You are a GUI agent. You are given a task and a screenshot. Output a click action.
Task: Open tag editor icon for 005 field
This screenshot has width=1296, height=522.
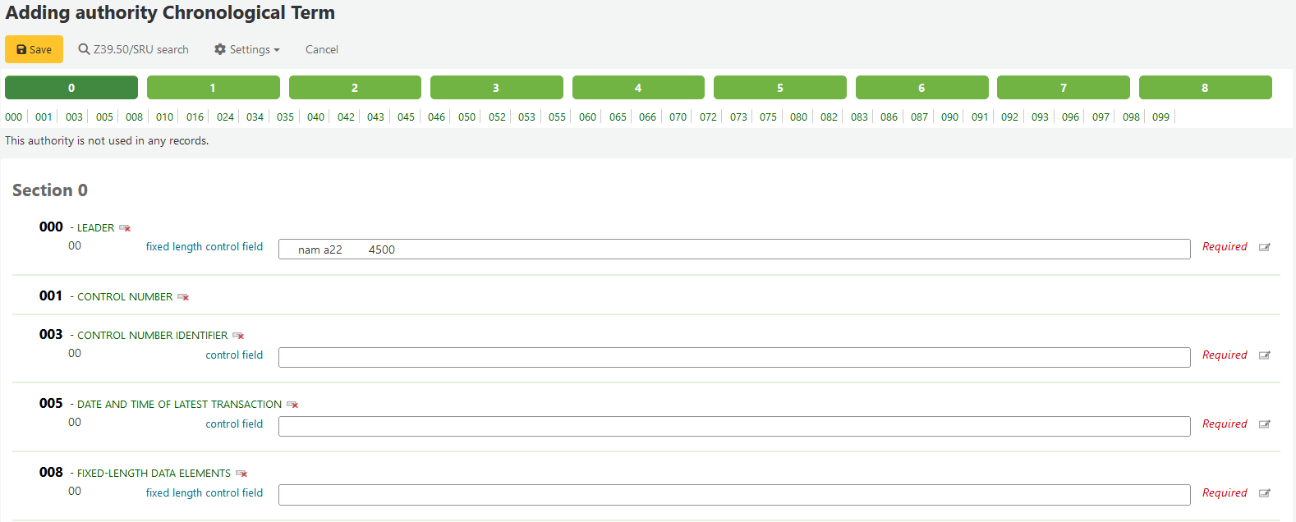click(x=1265, y=424)
